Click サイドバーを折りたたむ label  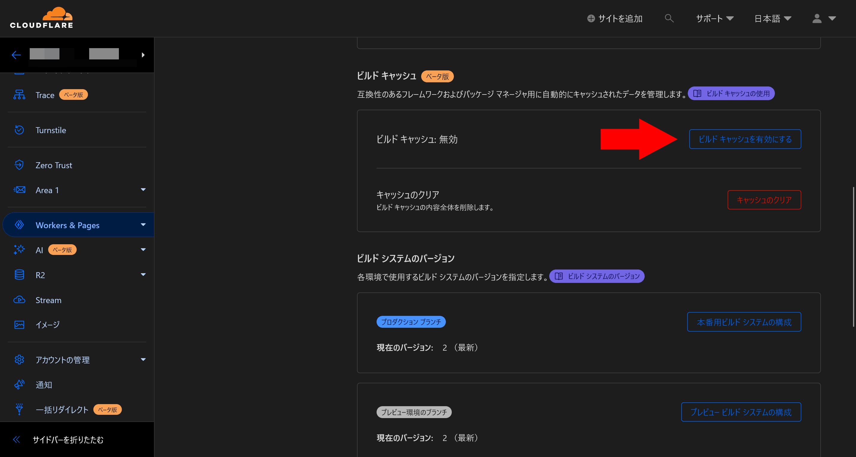pos(68,439)
